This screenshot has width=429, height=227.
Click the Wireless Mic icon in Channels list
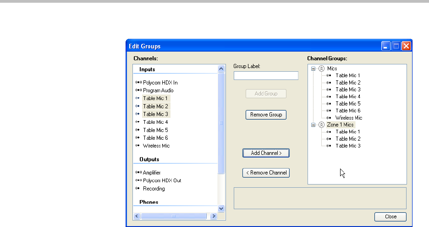(138, 146)
